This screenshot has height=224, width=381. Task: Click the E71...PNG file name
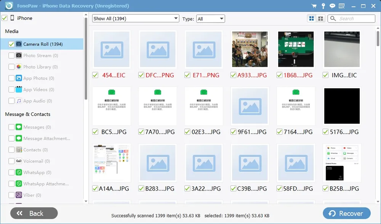coord(206,75)
